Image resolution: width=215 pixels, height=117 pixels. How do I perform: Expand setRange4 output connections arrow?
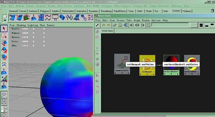154,74
